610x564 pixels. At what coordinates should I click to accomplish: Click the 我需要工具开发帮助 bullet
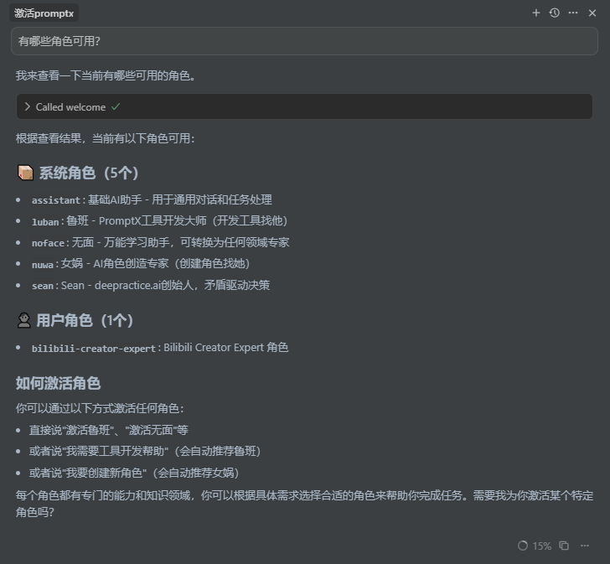tap(145, 451)
